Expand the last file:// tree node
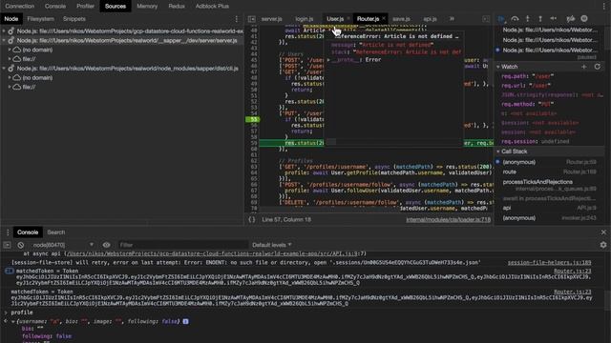 point(10,87)
